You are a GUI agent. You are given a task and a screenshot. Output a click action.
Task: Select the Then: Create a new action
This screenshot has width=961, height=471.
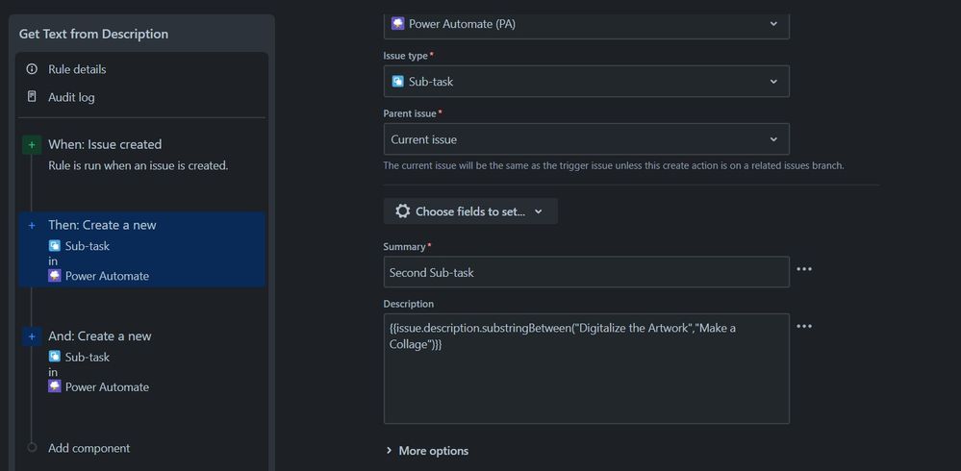tap(142, 249)
